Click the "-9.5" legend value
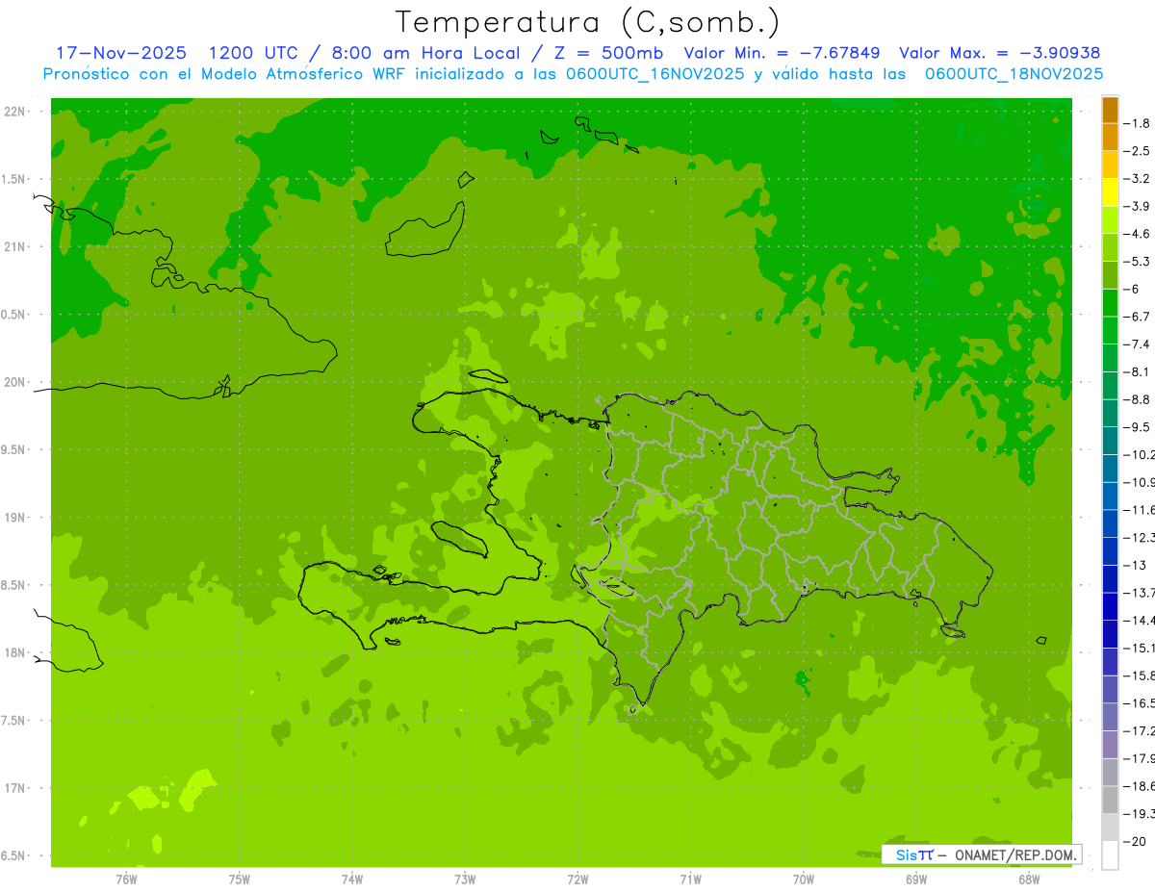This screenshot has width=1155, height=892. pos(1137,427)
